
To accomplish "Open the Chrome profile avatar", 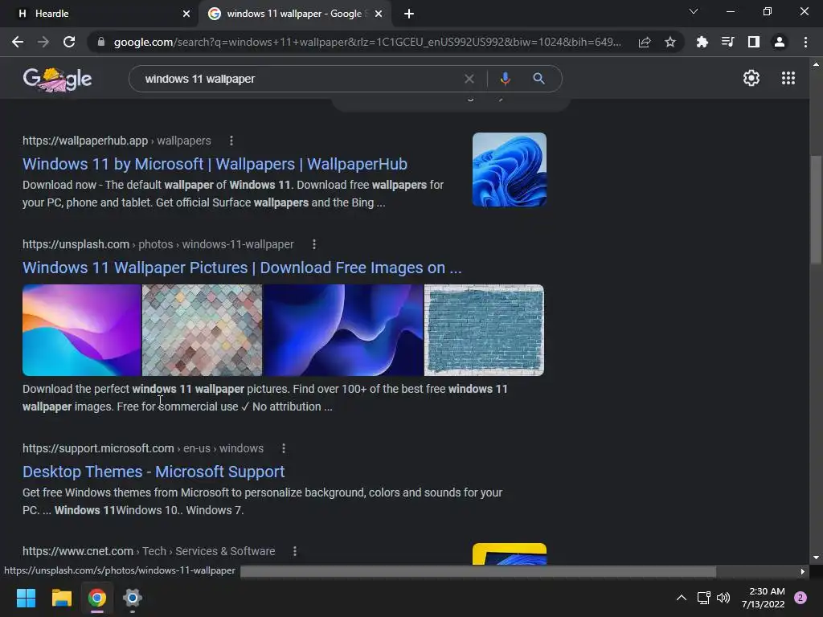I will tap(780, 42).
